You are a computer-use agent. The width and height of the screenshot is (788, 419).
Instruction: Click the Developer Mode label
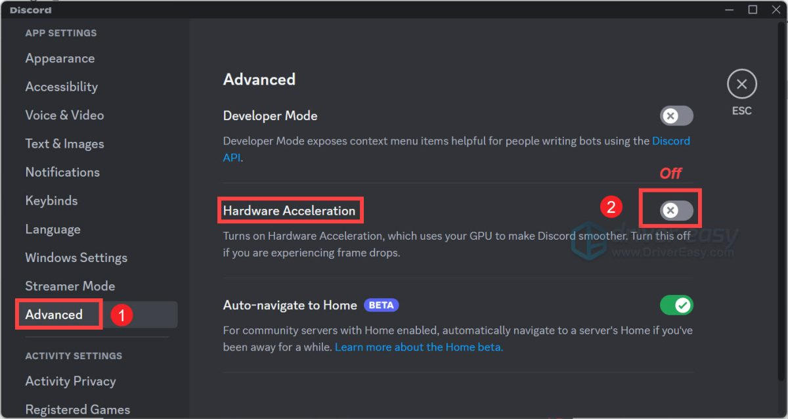pos(270,116)
